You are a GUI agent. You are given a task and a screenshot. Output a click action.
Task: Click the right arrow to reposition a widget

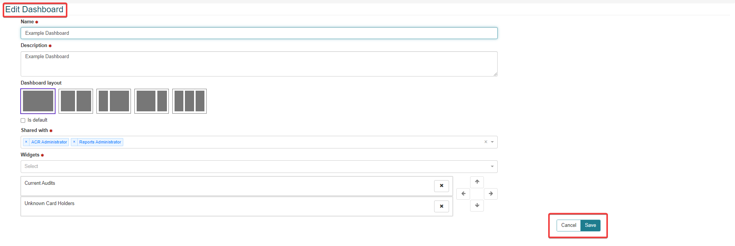coord(490,194)
